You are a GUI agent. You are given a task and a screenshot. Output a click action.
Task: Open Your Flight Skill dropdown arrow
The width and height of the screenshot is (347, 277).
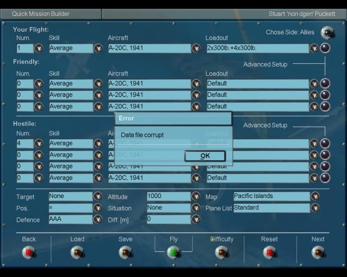click(98, 48)
